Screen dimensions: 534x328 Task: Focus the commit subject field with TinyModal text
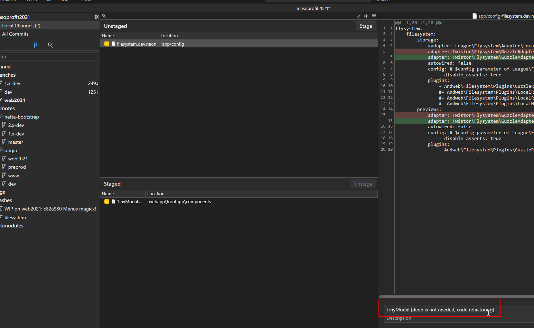459,310
